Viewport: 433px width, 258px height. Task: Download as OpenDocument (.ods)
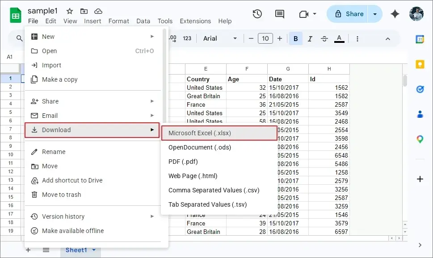click(219, 147)
